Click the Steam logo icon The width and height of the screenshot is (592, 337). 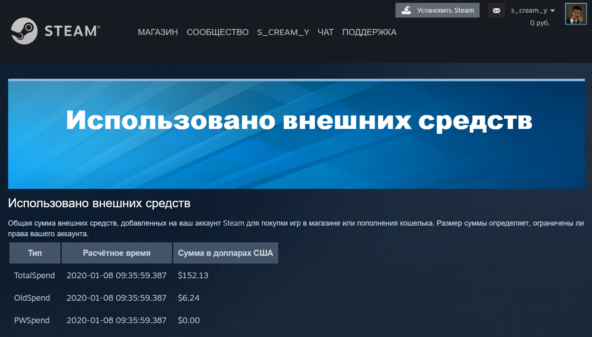[x=25, y=31]
